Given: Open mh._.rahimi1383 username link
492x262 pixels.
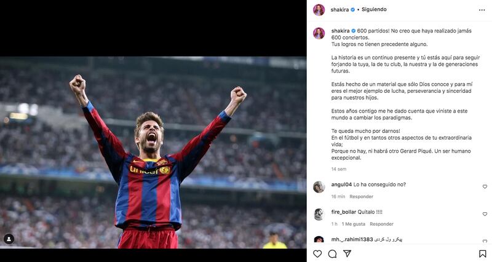Looking at the screenshot, I should [352, 239].
